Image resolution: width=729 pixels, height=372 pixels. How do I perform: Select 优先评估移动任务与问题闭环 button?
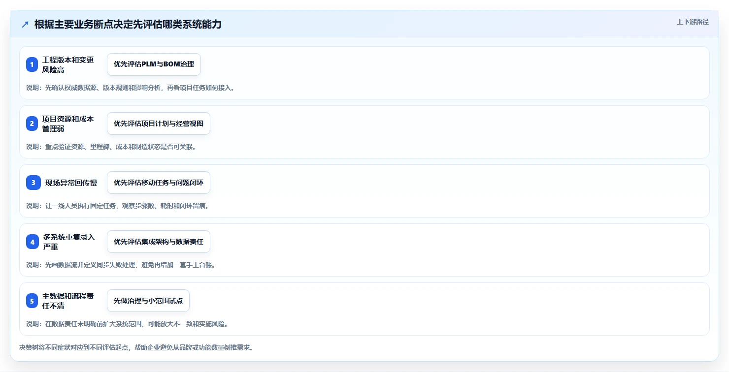tap(159, 183)
